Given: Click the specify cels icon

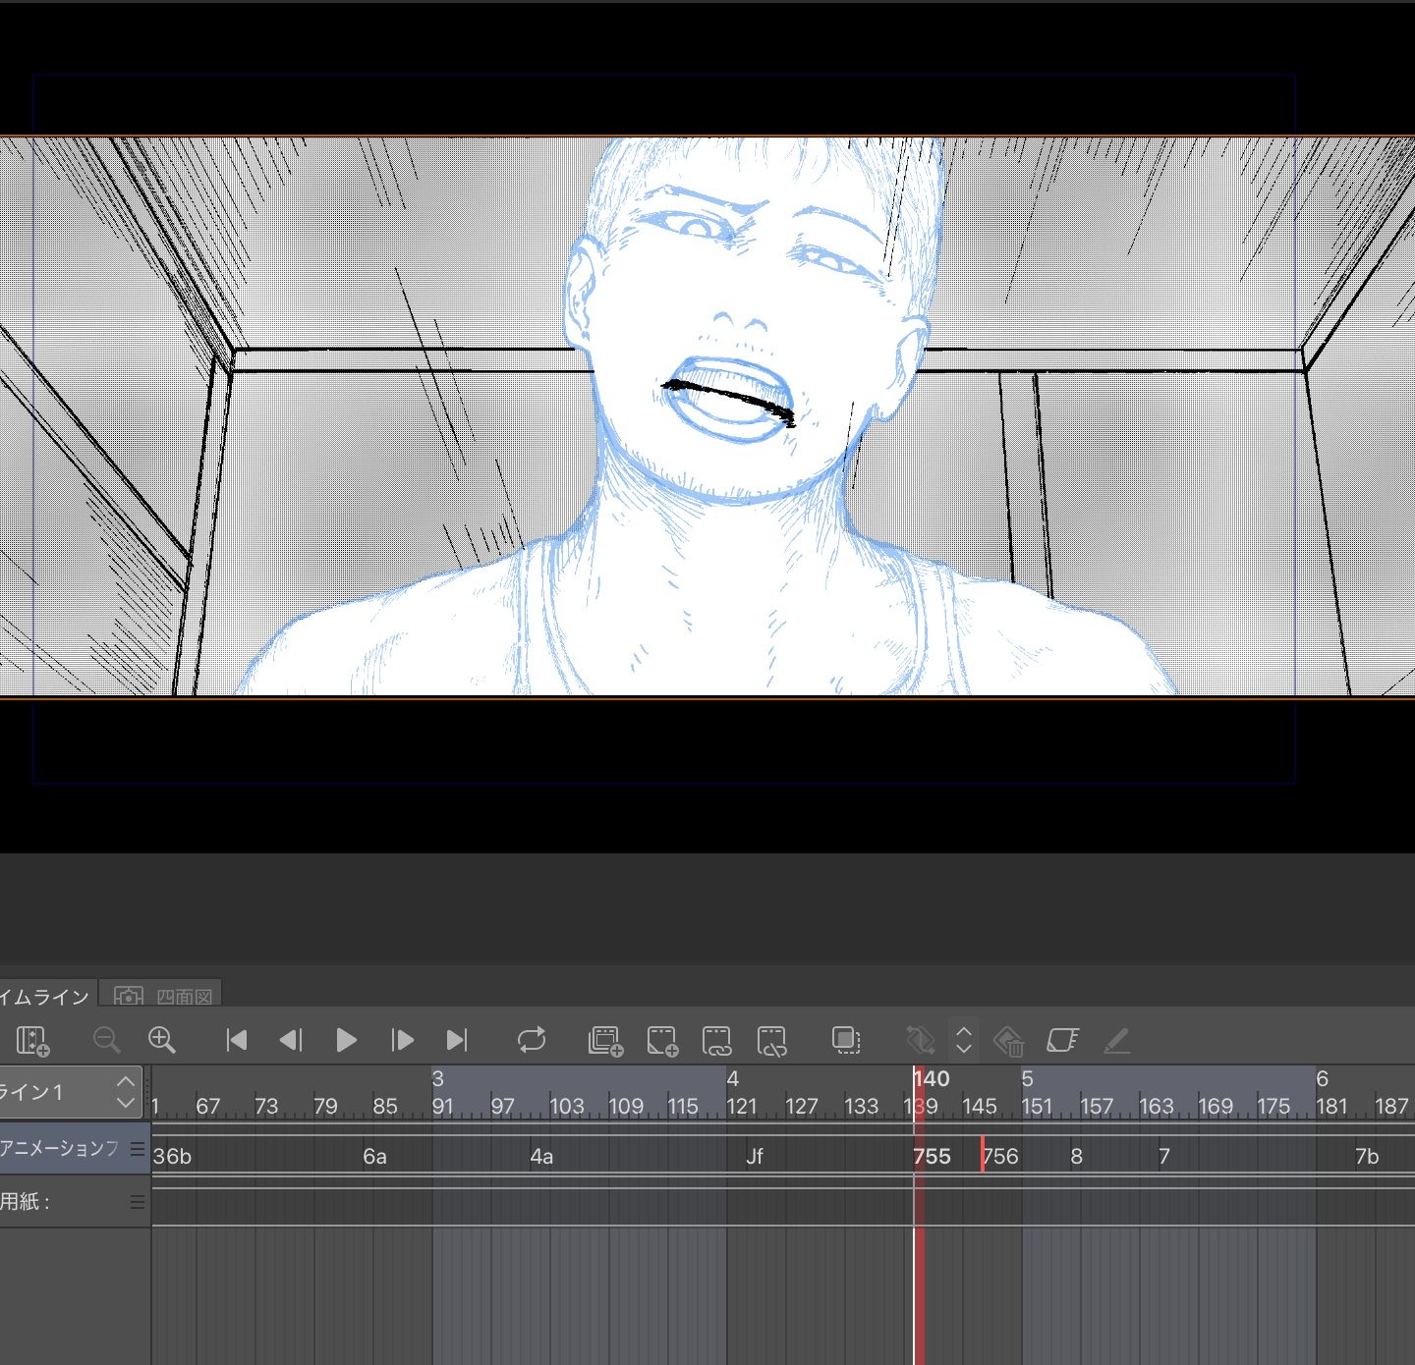Looking at the screenshot, I should click(x=716, y=1041).
